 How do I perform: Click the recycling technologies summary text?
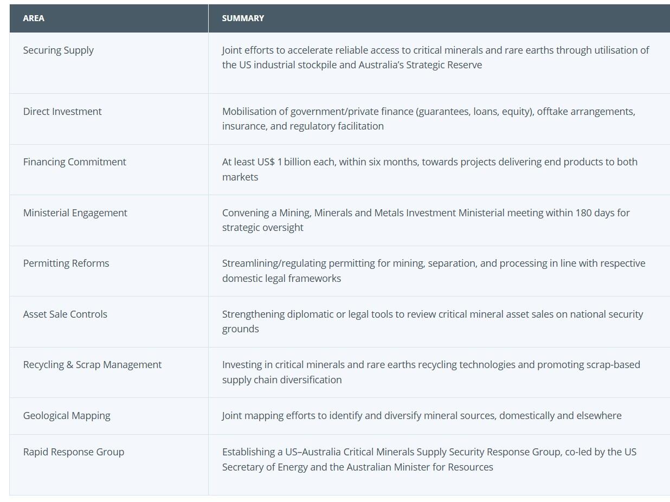point(430,372)
